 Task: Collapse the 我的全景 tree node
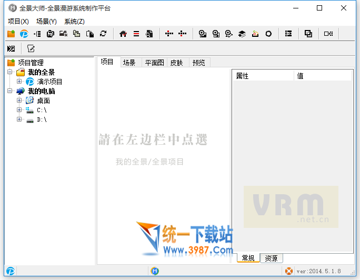11,72
